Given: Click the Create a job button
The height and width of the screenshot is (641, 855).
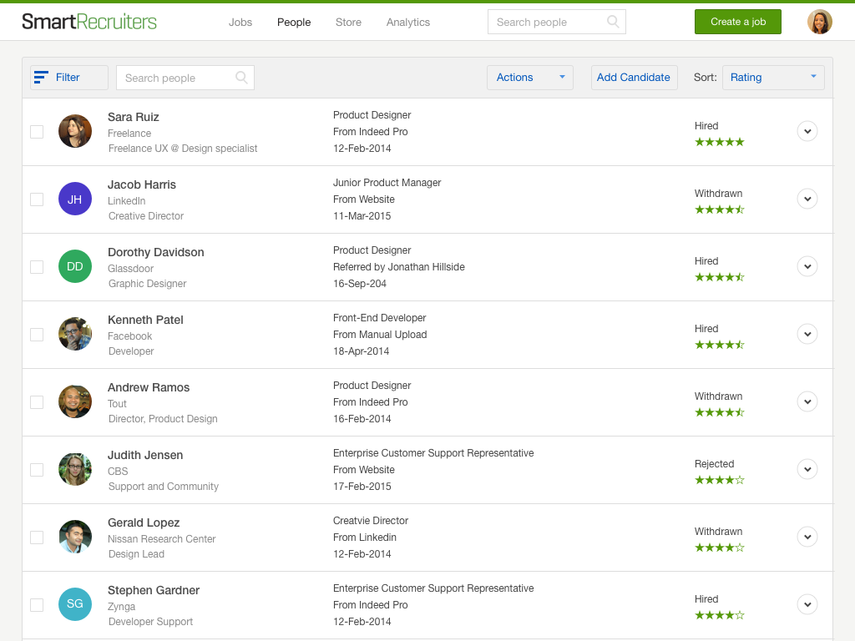Looking at the screenshot, I should pyautogui.click(x=738, y=22).
